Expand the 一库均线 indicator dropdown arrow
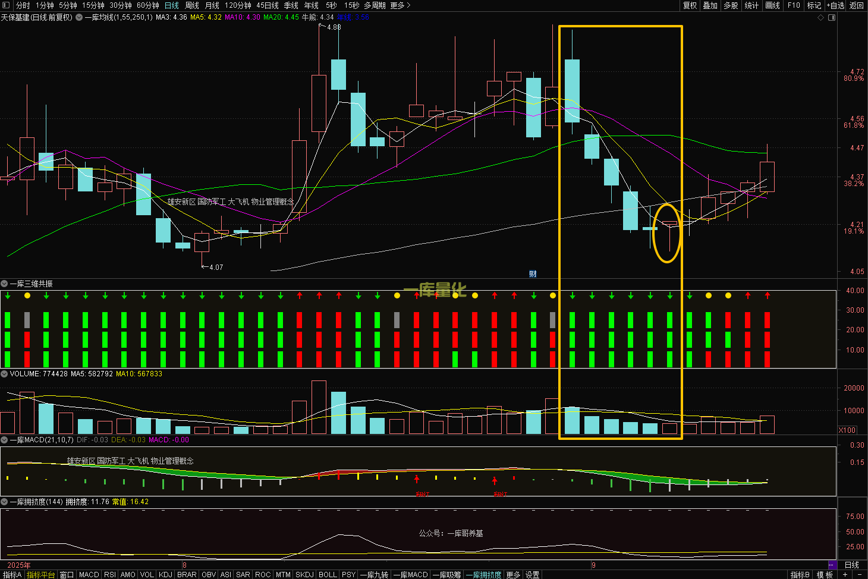Image resolution: width=868 pixels, height=579 pixels. (x=78, y=18)
